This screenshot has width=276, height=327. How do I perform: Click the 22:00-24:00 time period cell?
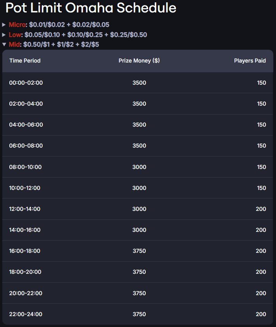[26, 314]
